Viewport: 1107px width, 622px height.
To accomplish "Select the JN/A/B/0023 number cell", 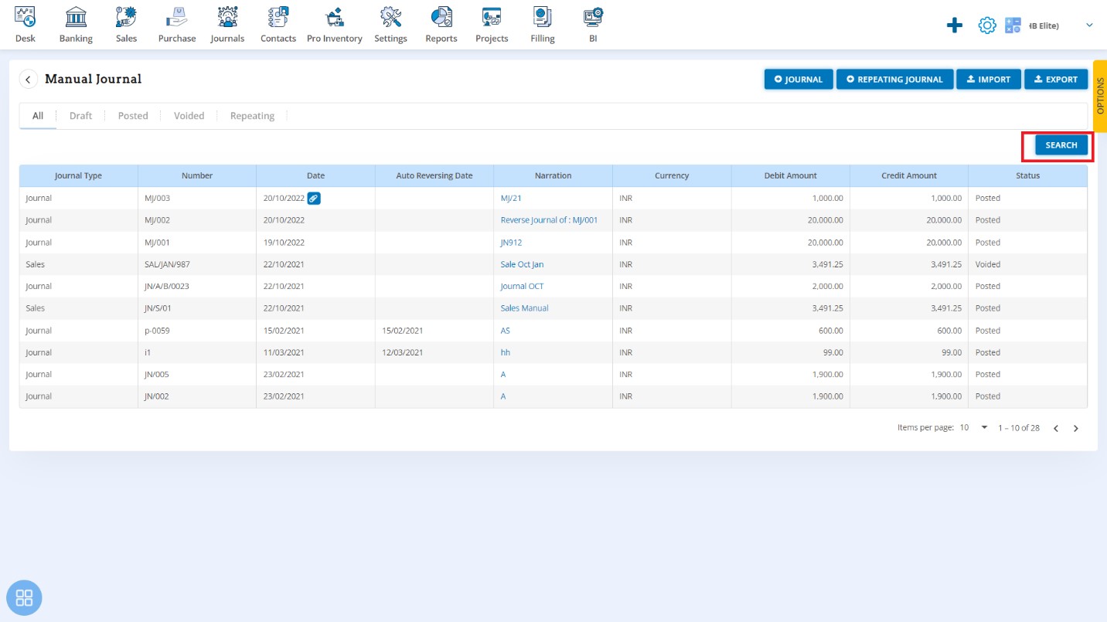I will coord(197,286).
